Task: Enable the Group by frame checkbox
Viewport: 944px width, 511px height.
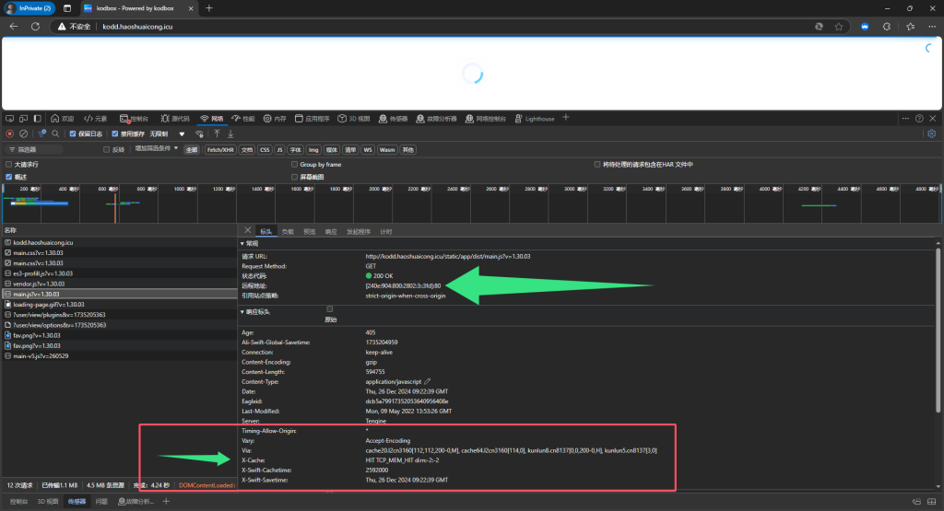Action: (x=295, y=165)
